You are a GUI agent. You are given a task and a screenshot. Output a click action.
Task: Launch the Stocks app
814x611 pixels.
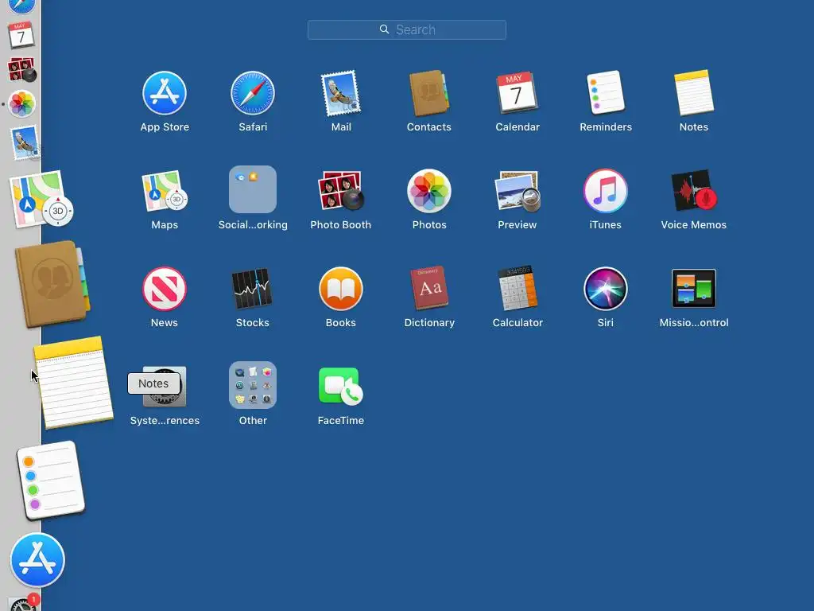pos(252,288)
